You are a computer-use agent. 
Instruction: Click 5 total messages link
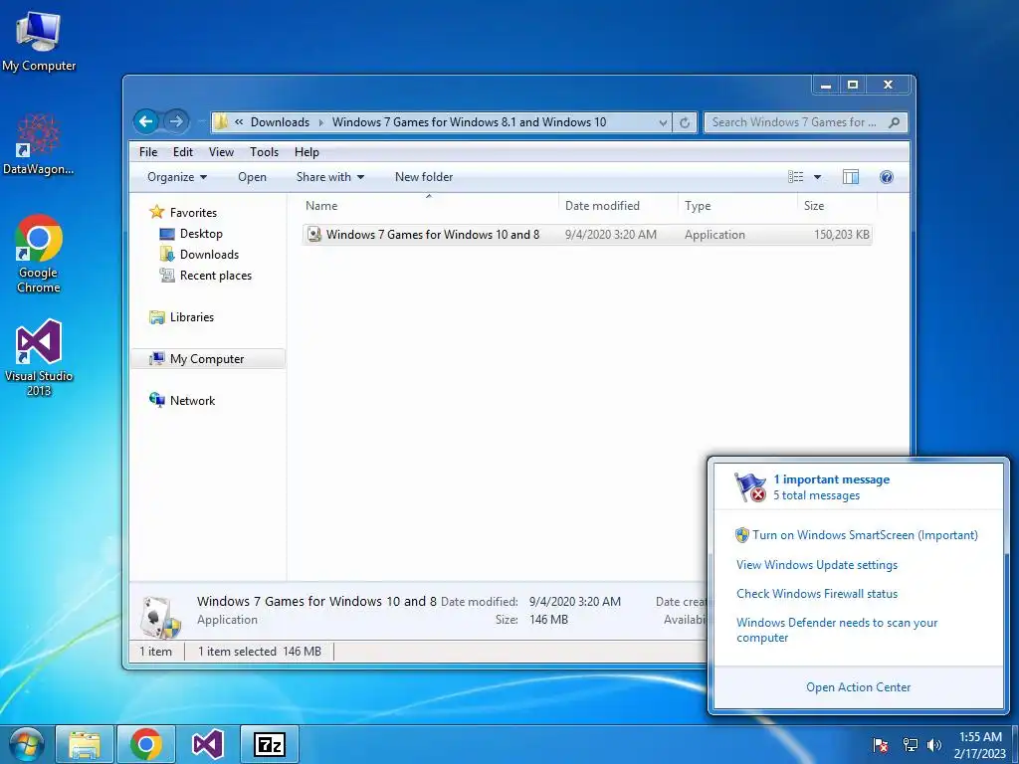click(x=816, y=495)
